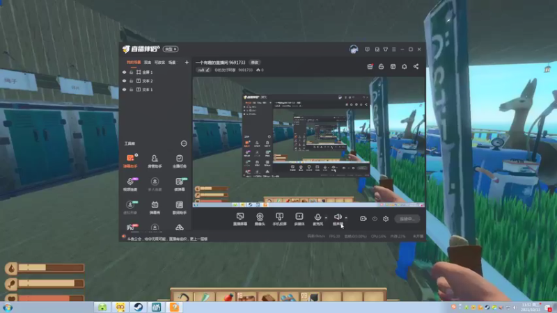Open the 歌词助手 tool
The height and width of the screenshot is (313, 557).
click(x=180, y=207)
